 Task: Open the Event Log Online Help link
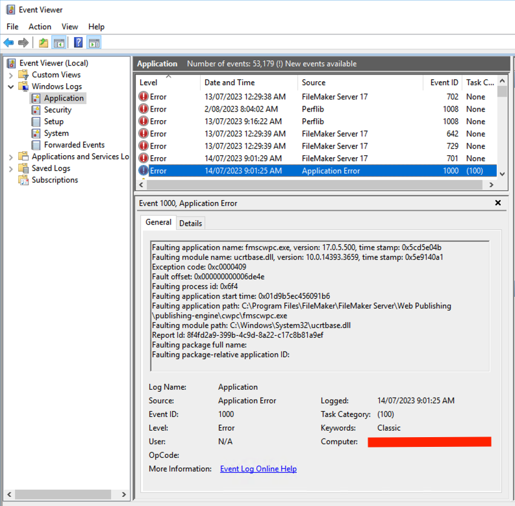click(x=258, y=469)
